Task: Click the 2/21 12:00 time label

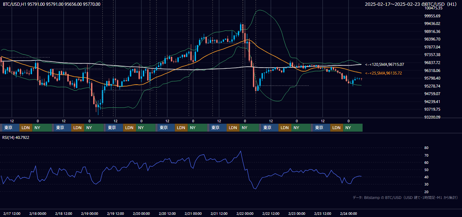Action: coord(219,213)
